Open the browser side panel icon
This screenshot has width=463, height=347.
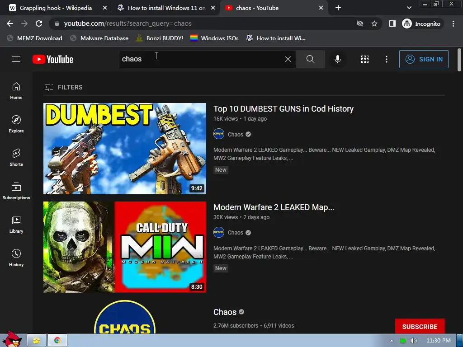tap(392, 23)
